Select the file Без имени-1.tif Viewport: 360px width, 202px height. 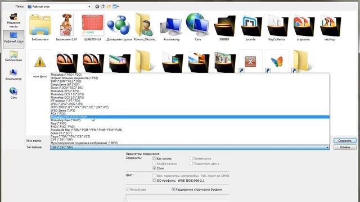66,27
